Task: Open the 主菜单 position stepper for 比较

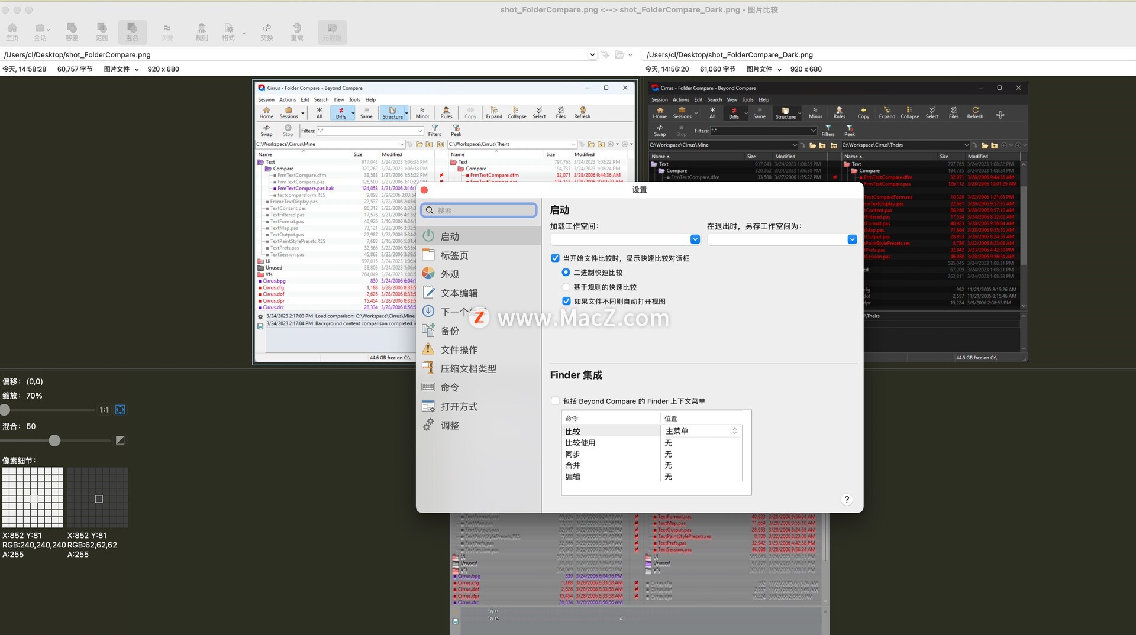Action: point(735,431)
